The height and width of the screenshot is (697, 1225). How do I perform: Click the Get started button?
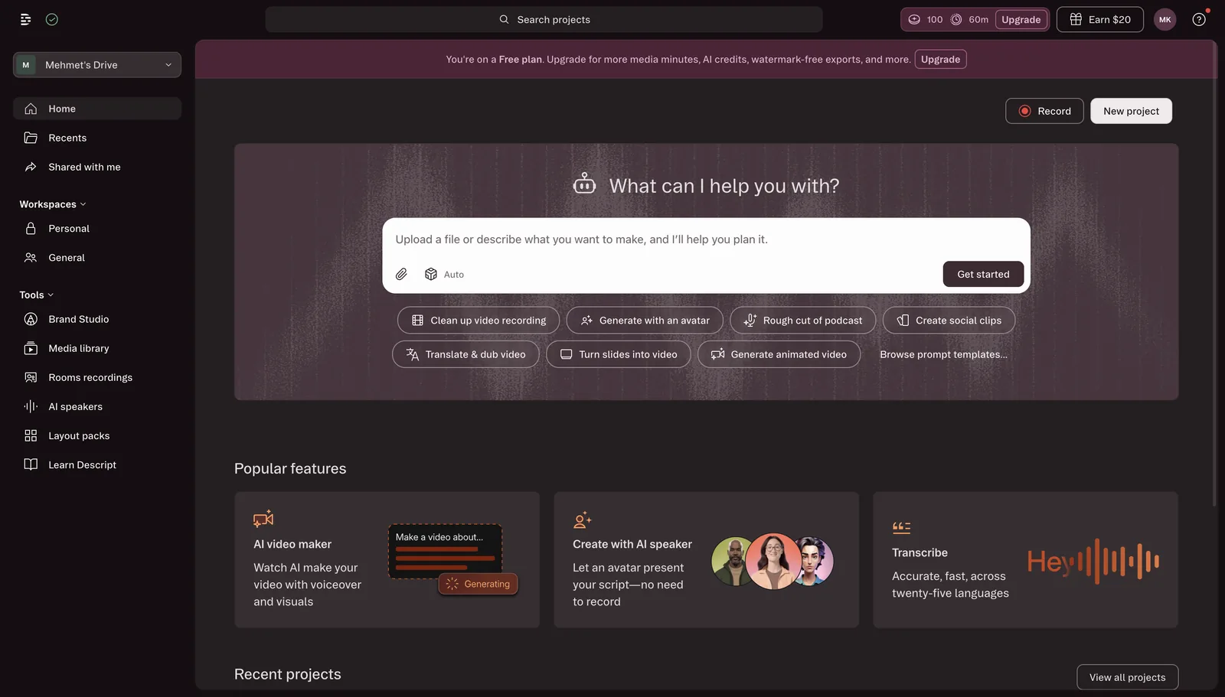[983, 274]
